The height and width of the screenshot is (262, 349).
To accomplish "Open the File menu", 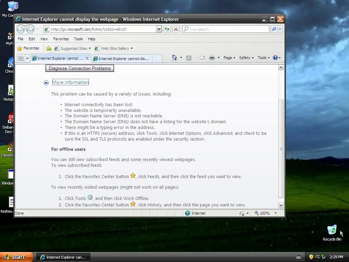I will 20,39.
